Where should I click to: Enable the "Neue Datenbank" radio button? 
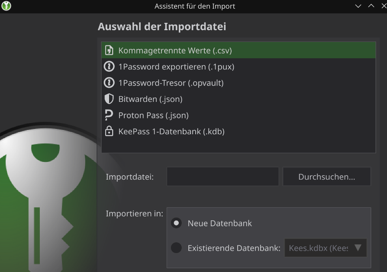[176, 223]
